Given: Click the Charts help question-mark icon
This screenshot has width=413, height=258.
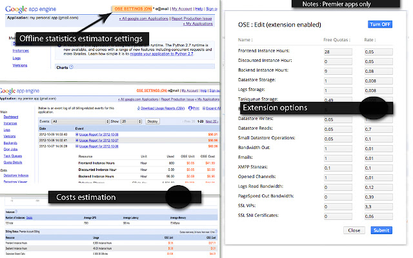Looking at the screenshot, I should coord(71,67).
